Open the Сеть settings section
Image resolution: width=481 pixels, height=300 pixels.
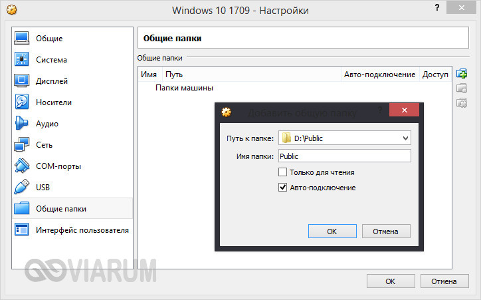(x=72, y=144)
